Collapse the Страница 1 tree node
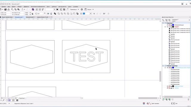 [x=163, y=23]
